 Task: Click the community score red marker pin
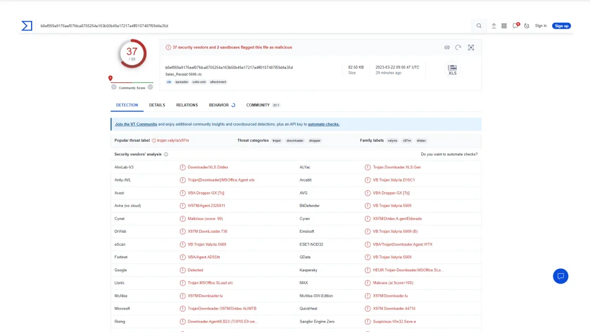pyautogui.click(x=110, y=78)
